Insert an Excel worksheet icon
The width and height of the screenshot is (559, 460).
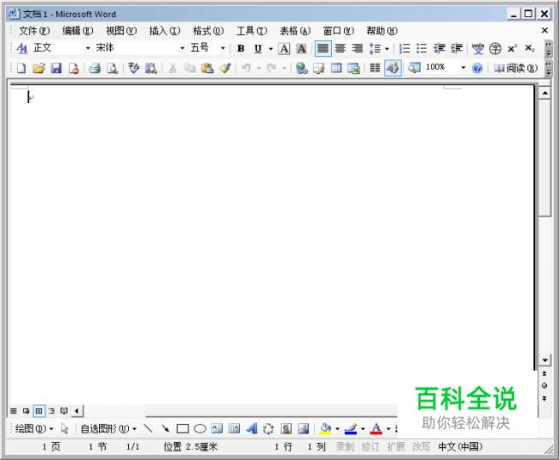pyautogui.click(x=353, y=68)
